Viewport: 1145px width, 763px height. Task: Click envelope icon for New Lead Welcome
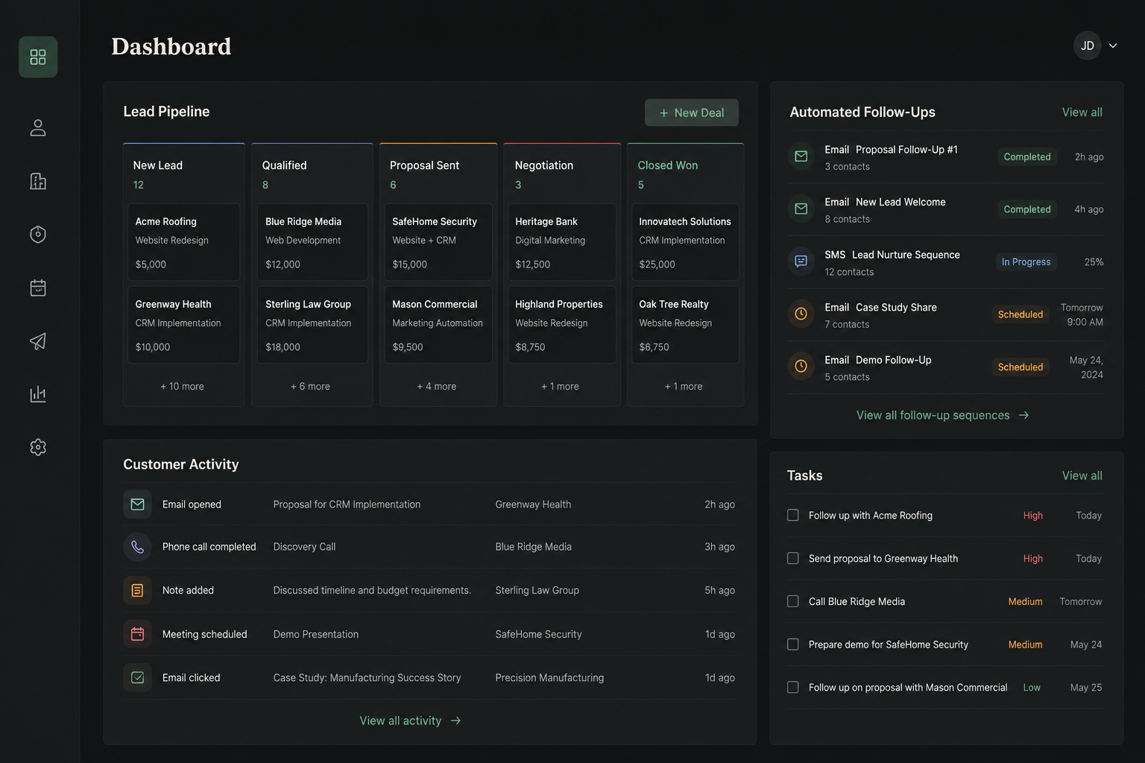pyautogui.click(x=801, y=209)
